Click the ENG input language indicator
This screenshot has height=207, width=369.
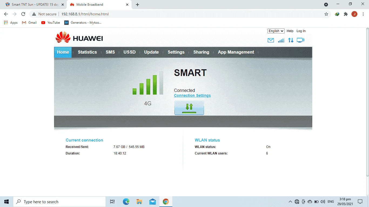[331, 202]
